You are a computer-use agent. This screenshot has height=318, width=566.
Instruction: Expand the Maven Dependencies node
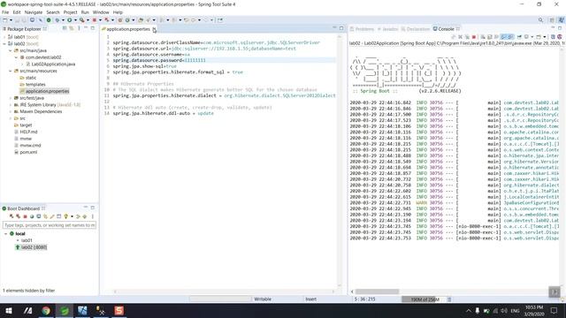[11, 112]
